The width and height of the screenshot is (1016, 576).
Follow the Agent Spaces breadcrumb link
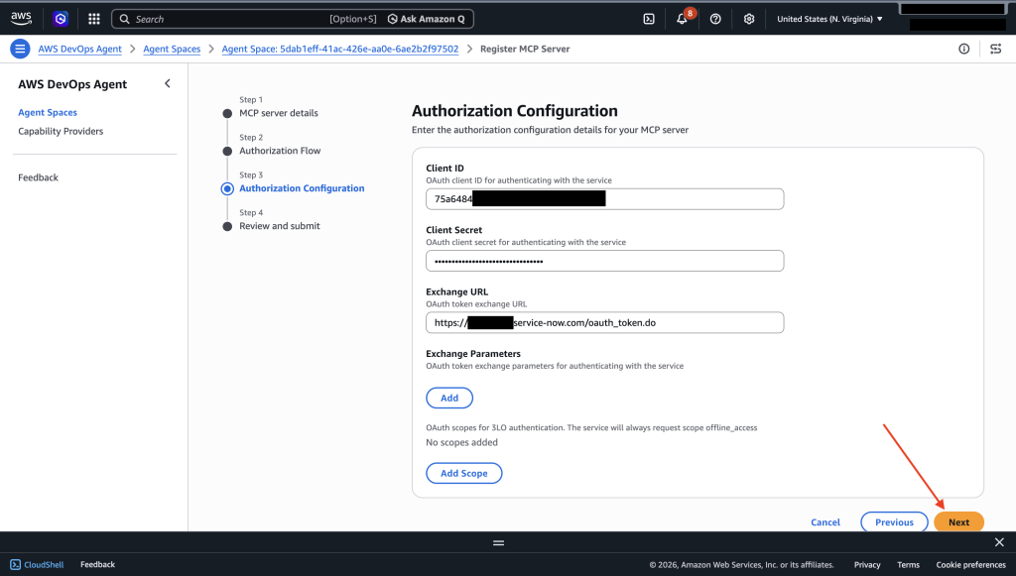pyautogui.click(x=172, y=49)
